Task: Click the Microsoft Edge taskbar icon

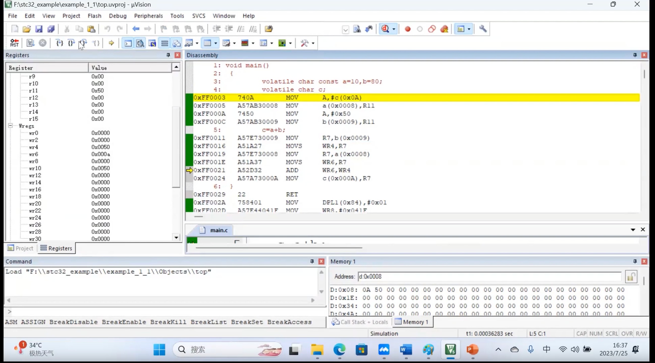Action: [x=339, y=350]
